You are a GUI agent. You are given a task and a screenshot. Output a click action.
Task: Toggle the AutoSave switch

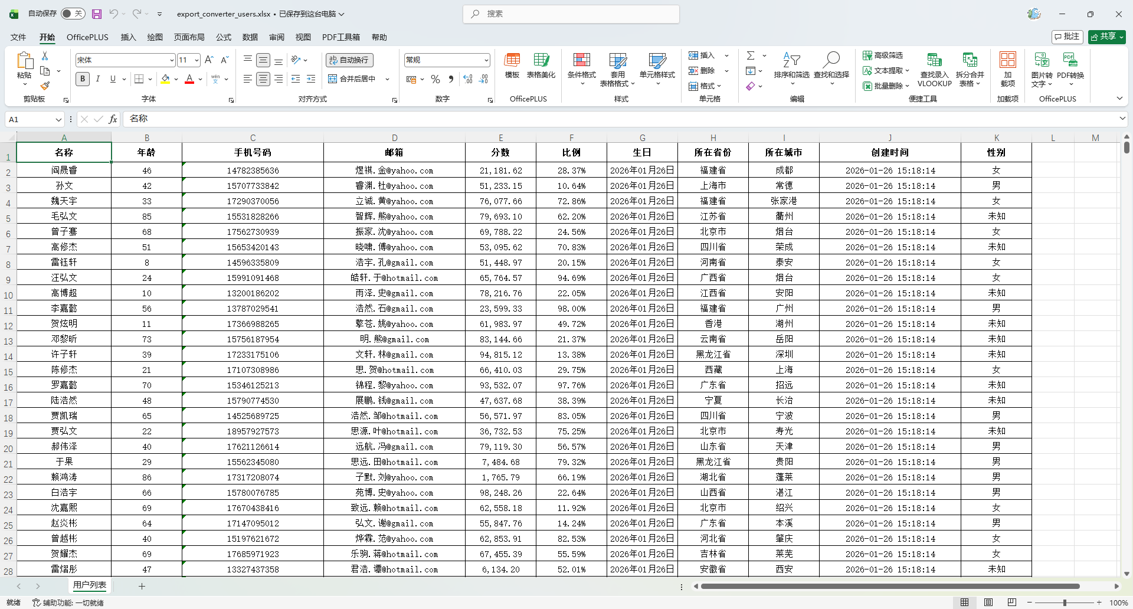coord(73,14)
